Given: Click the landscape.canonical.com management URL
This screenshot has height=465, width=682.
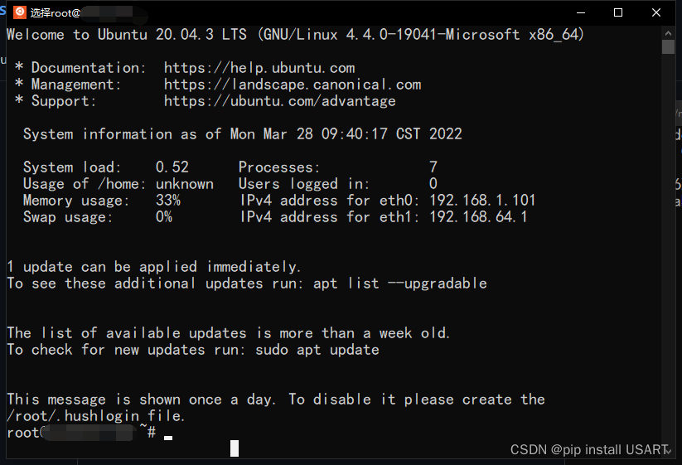Looking at the screenshot, I should [x=293, y=85].
